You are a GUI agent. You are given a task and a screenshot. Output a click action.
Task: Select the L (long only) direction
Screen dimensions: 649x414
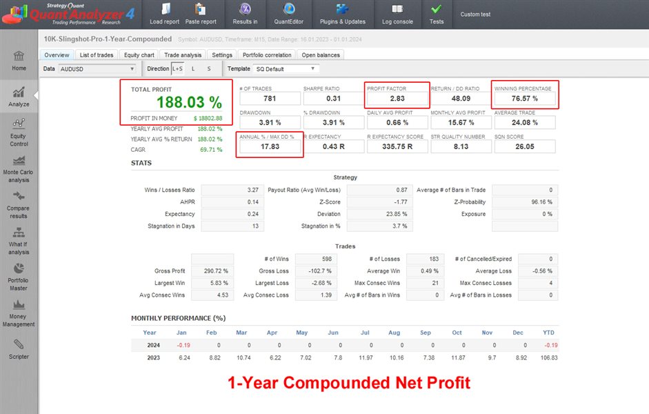193,69
